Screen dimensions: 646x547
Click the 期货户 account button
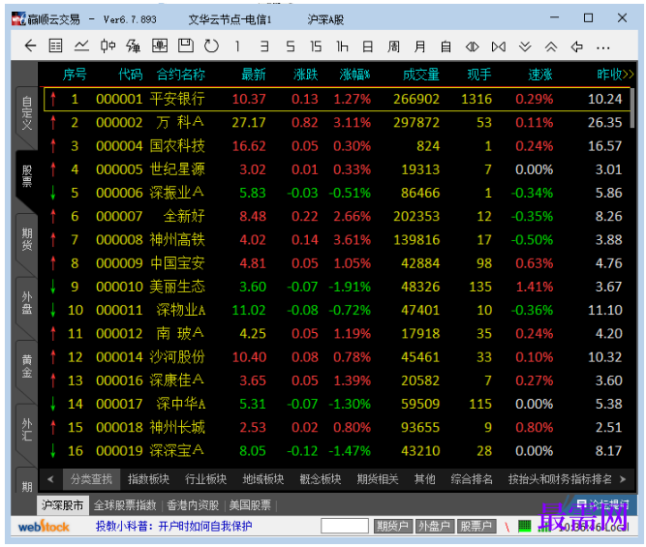pyautogui.click(x=392, y=526)
